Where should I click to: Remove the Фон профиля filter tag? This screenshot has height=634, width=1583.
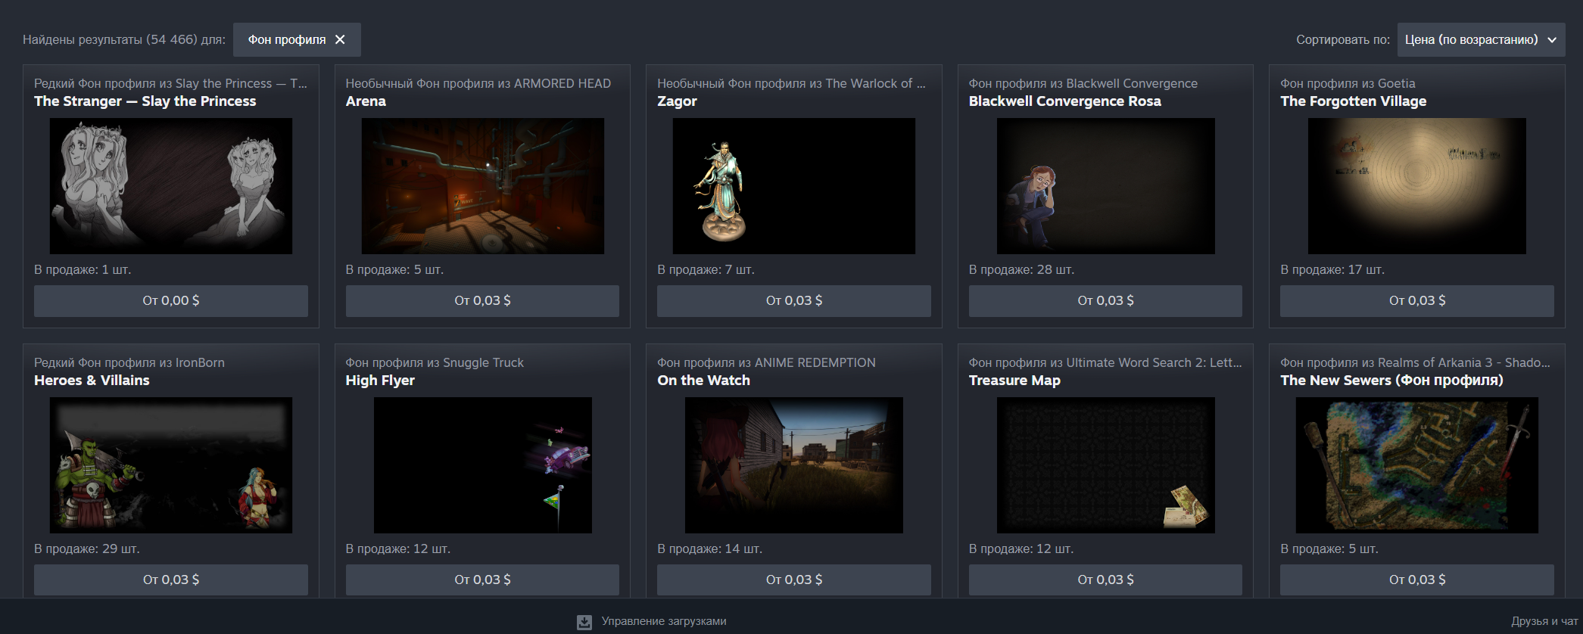coord(340,39)
